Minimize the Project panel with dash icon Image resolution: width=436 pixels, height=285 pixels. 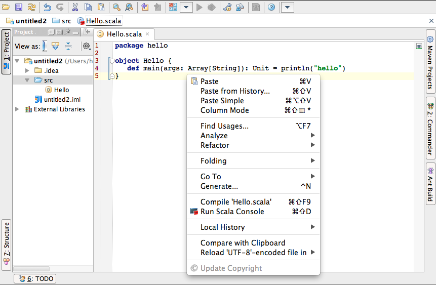point(75,33)
